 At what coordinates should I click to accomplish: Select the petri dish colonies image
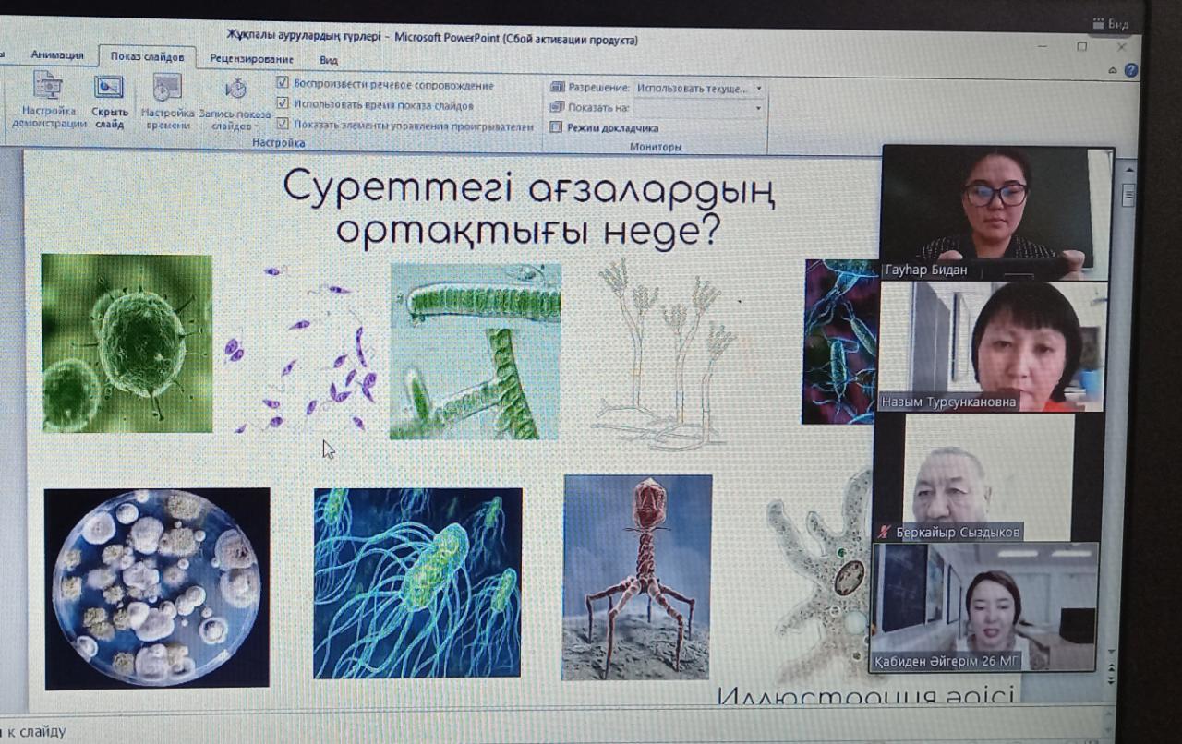click(157, 588)
